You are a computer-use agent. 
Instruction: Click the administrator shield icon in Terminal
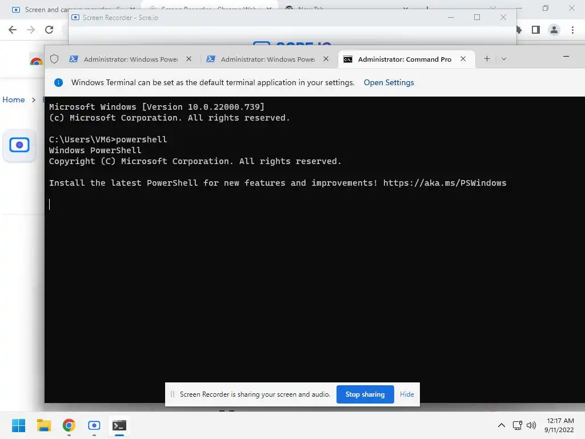[54, 59]
